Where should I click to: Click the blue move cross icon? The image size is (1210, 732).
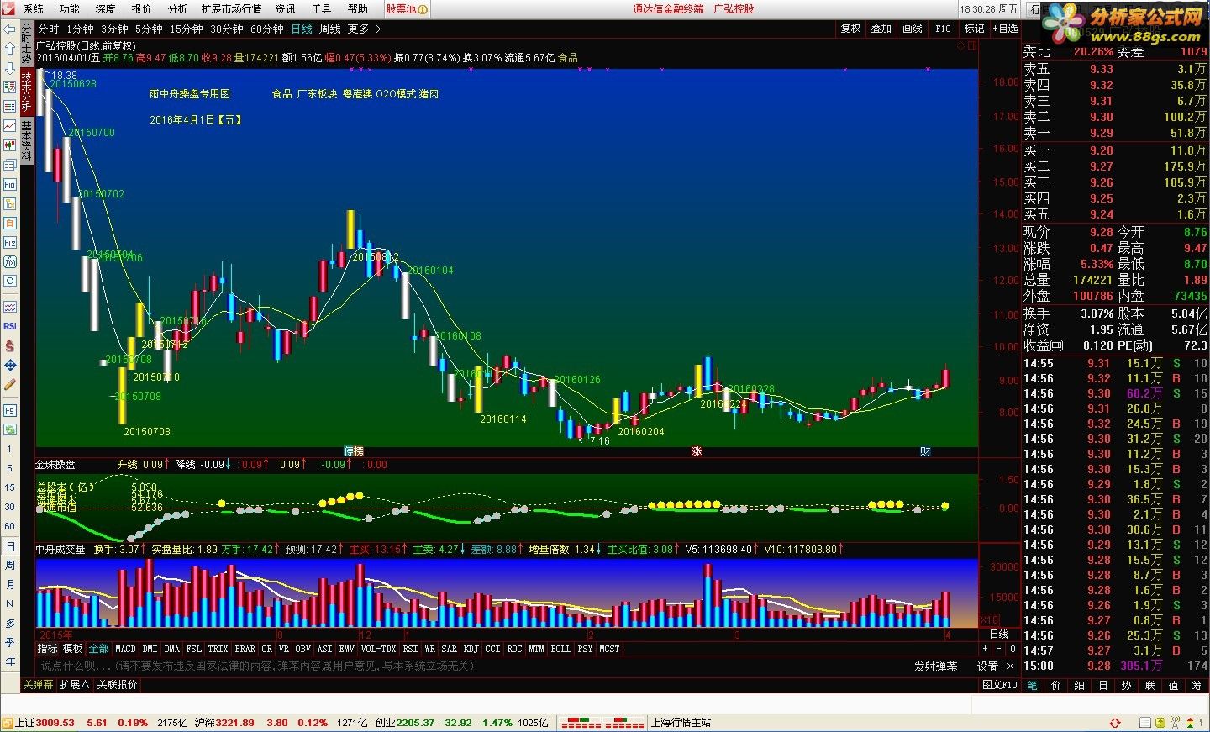pos(10,366)
